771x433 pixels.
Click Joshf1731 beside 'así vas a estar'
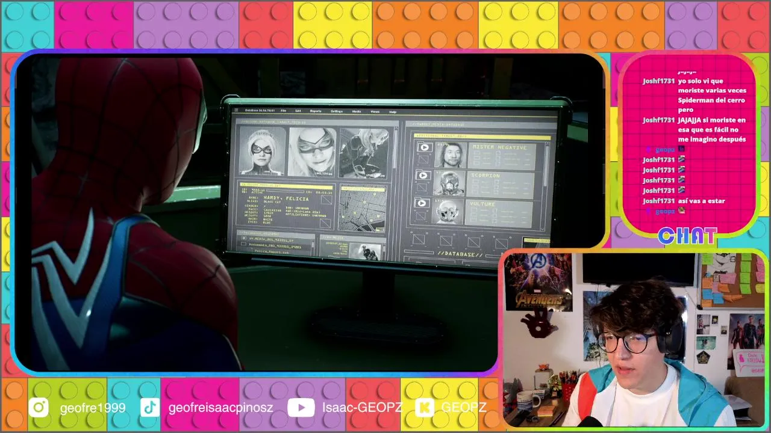[x=658, y=201]
